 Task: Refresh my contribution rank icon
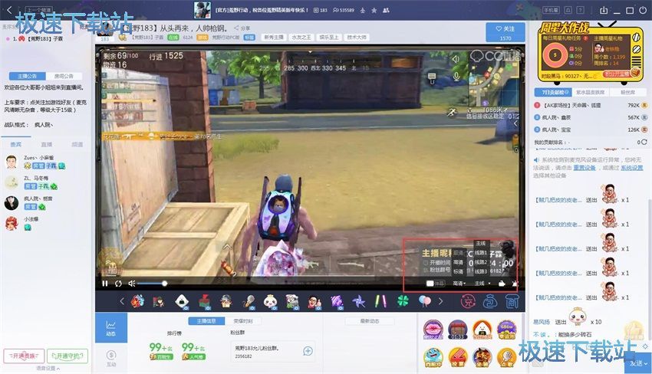[644, 142]
